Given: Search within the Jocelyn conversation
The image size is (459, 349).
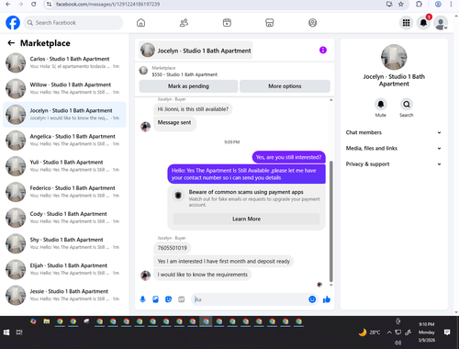Looking at the screenshot, I should (x=407, y=105).
